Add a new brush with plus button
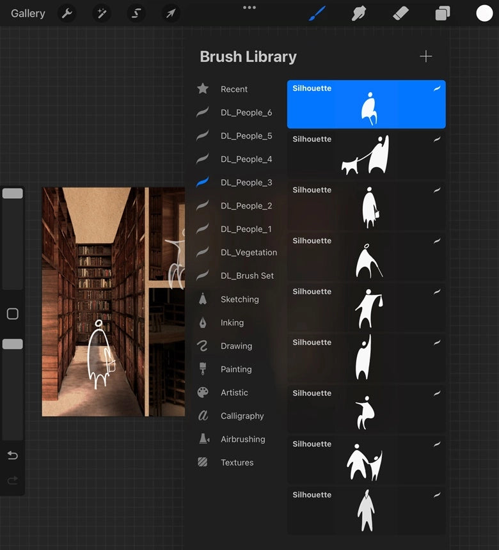 [426, 56]
